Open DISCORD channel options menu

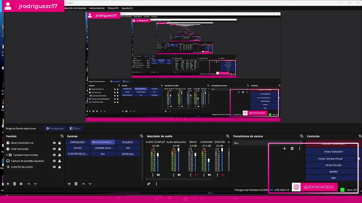[217, 175]
